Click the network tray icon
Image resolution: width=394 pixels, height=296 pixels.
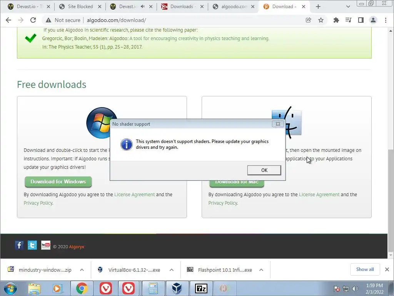pyautogui.click(x=346, y=289)
